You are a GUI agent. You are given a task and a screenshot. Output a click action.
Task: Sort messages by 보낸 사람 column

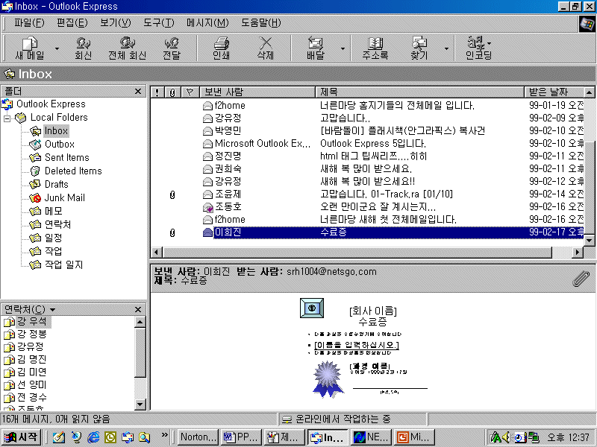point(257,92)
